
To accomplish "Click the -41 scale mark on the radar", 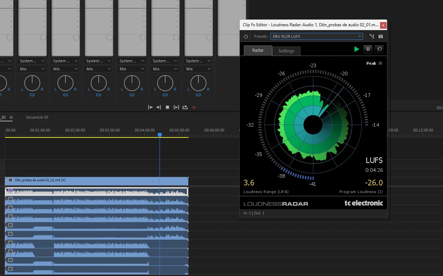I will (x=312, y=184).
